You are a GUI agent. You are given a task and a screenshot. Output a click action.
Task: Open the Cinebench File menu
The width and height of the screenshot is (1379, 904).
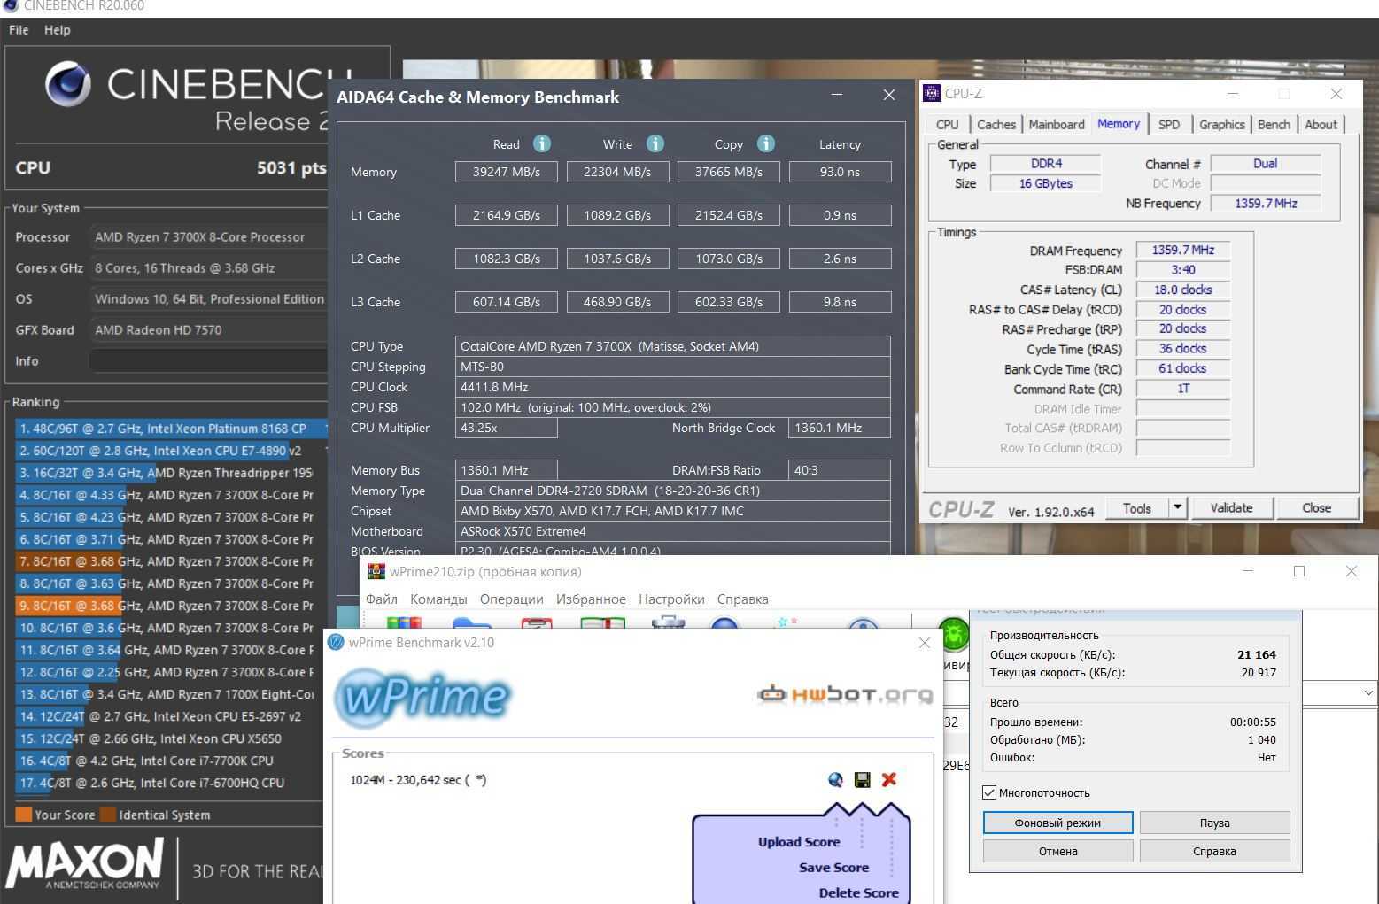pyautogui.click(x=19, y=30)
